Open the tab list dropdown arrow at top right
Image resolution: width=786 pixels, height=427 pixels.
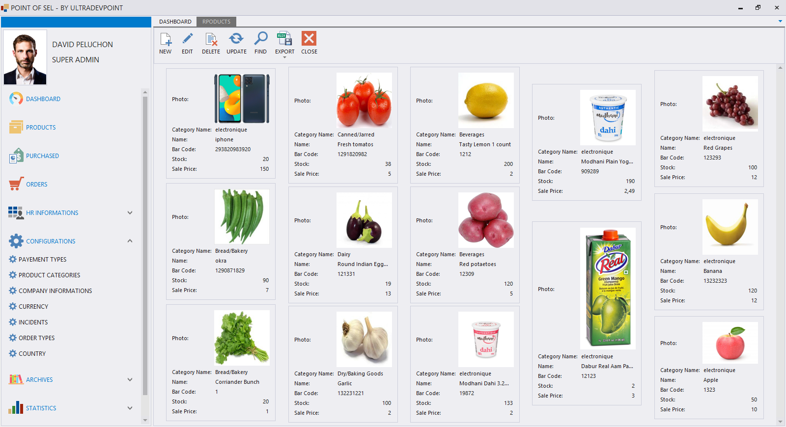780,21
